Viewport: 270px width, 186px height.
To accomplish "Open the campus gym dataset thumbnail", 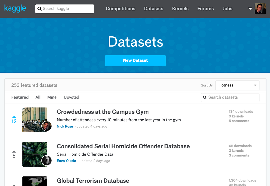I will [x=35, y=120].
